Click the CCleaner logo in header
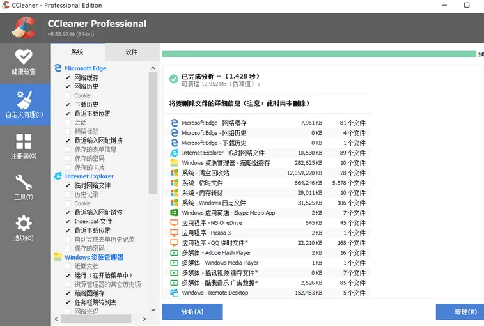This screenshot has width=484, height=326. point(23,27)
